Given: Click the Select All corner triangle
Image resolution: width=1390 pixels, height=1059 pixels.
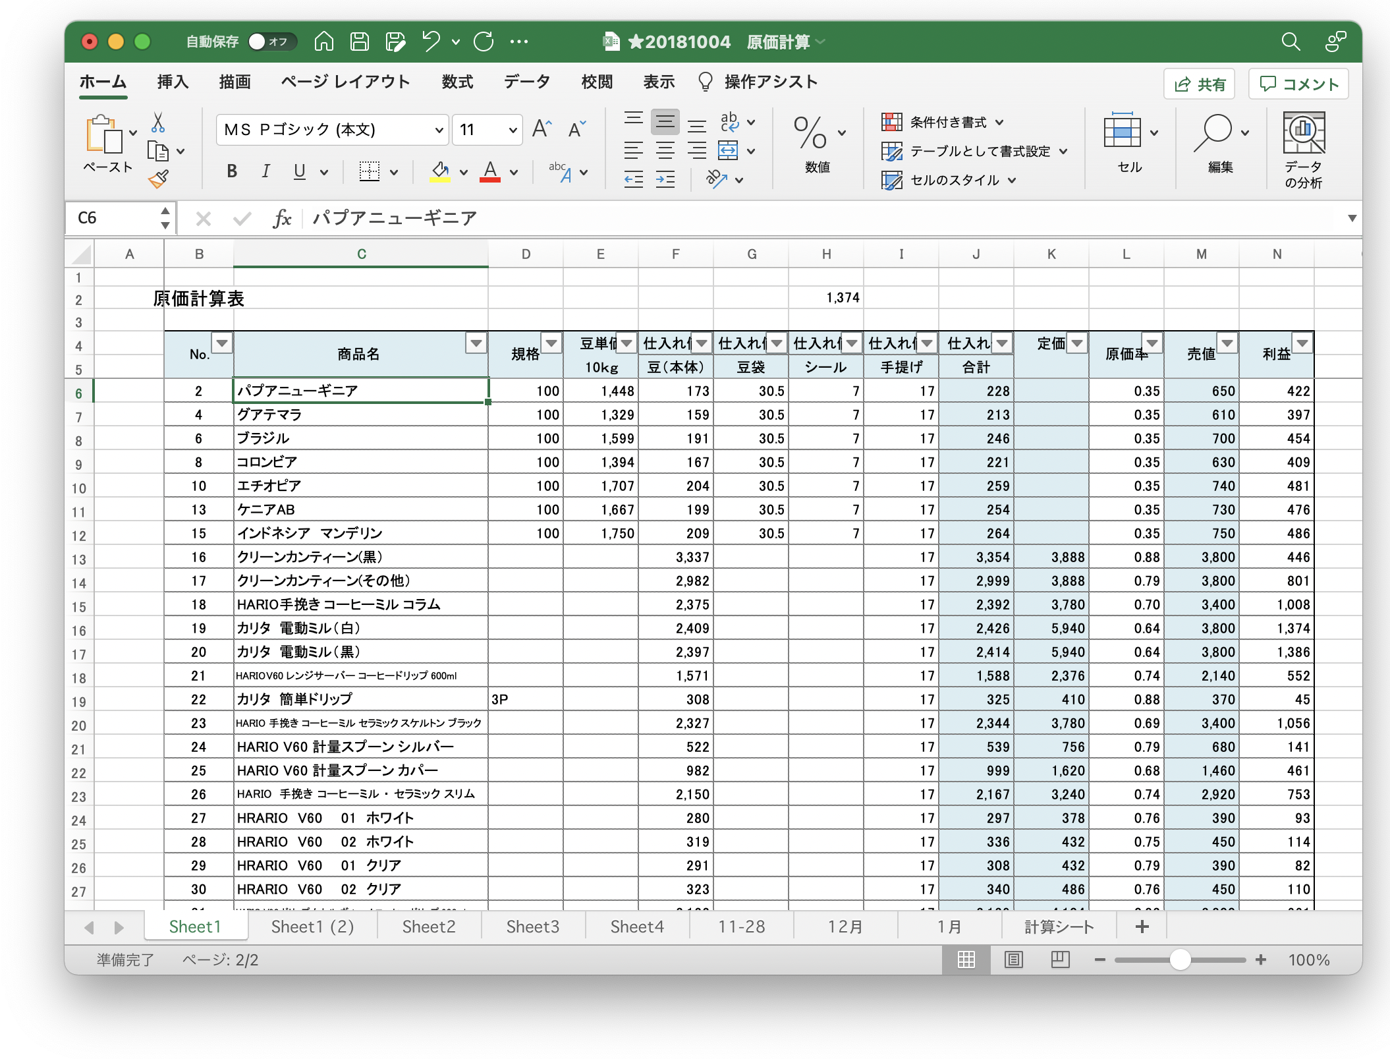Looking at the screenshot, I should 80,254.
